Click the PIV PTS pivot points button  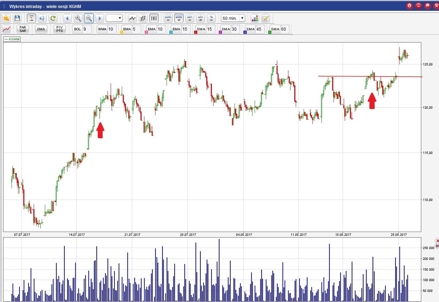[59, 29]
